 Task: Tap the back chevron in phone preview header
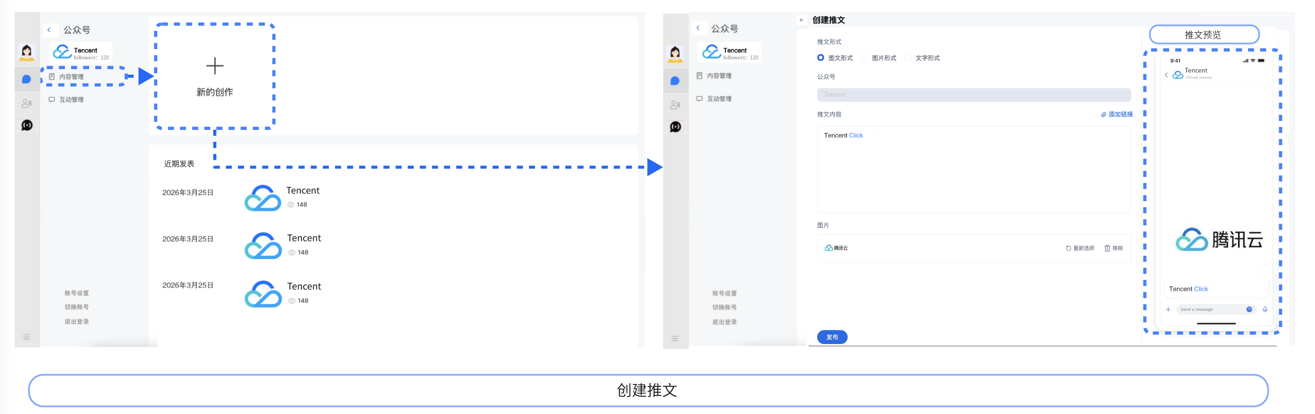coord(1166,75)
